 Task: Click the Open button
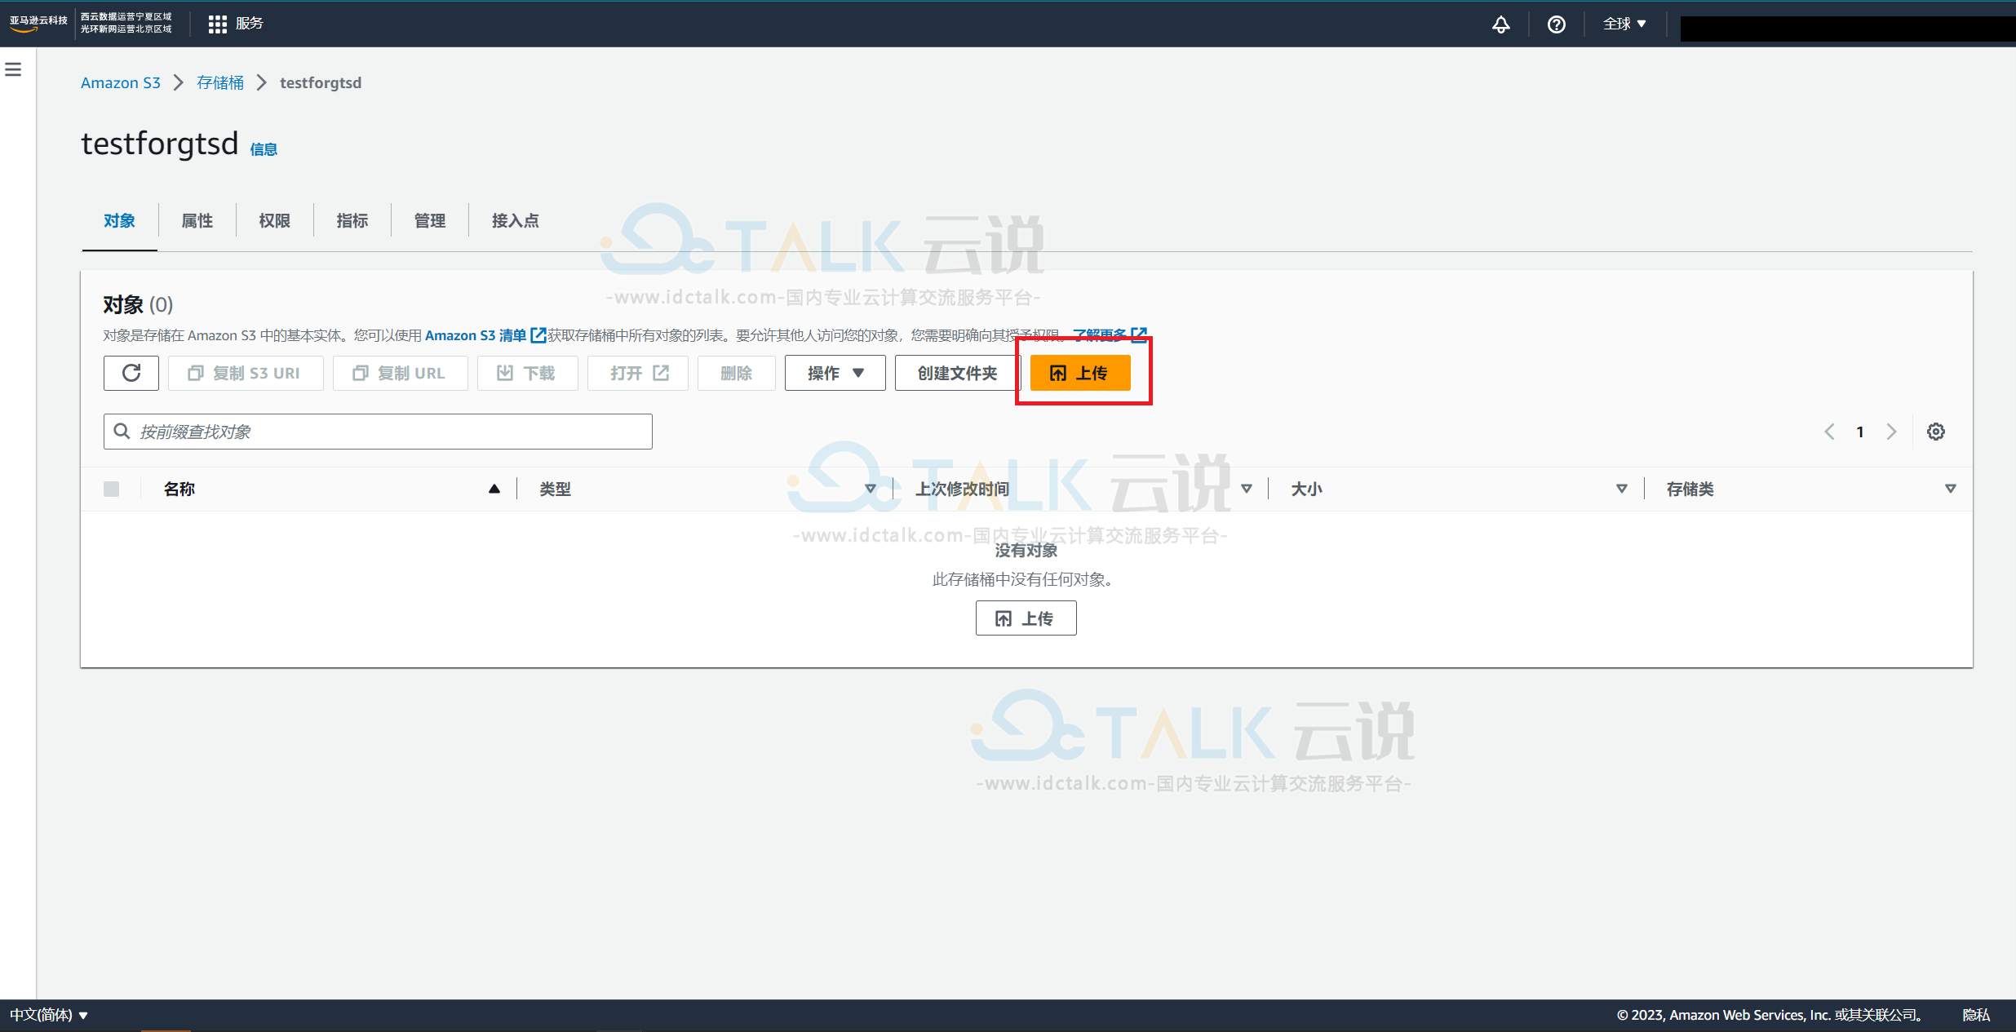click(638, 373)
